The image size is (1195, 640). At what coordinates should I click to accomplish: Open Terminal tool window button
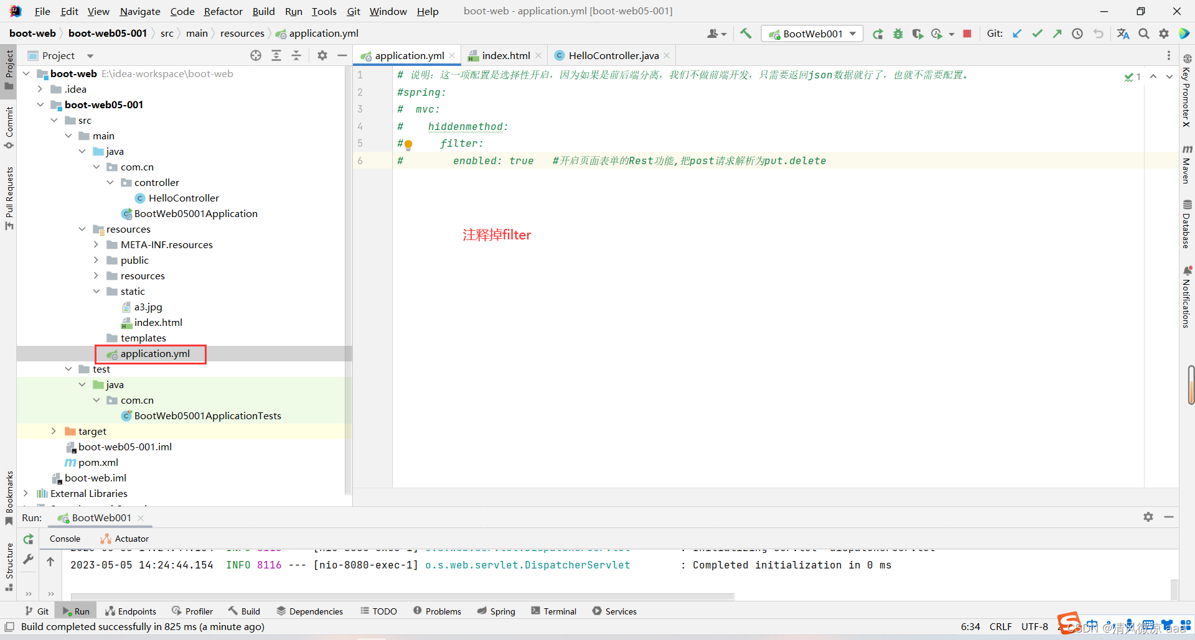coord(554,611)
